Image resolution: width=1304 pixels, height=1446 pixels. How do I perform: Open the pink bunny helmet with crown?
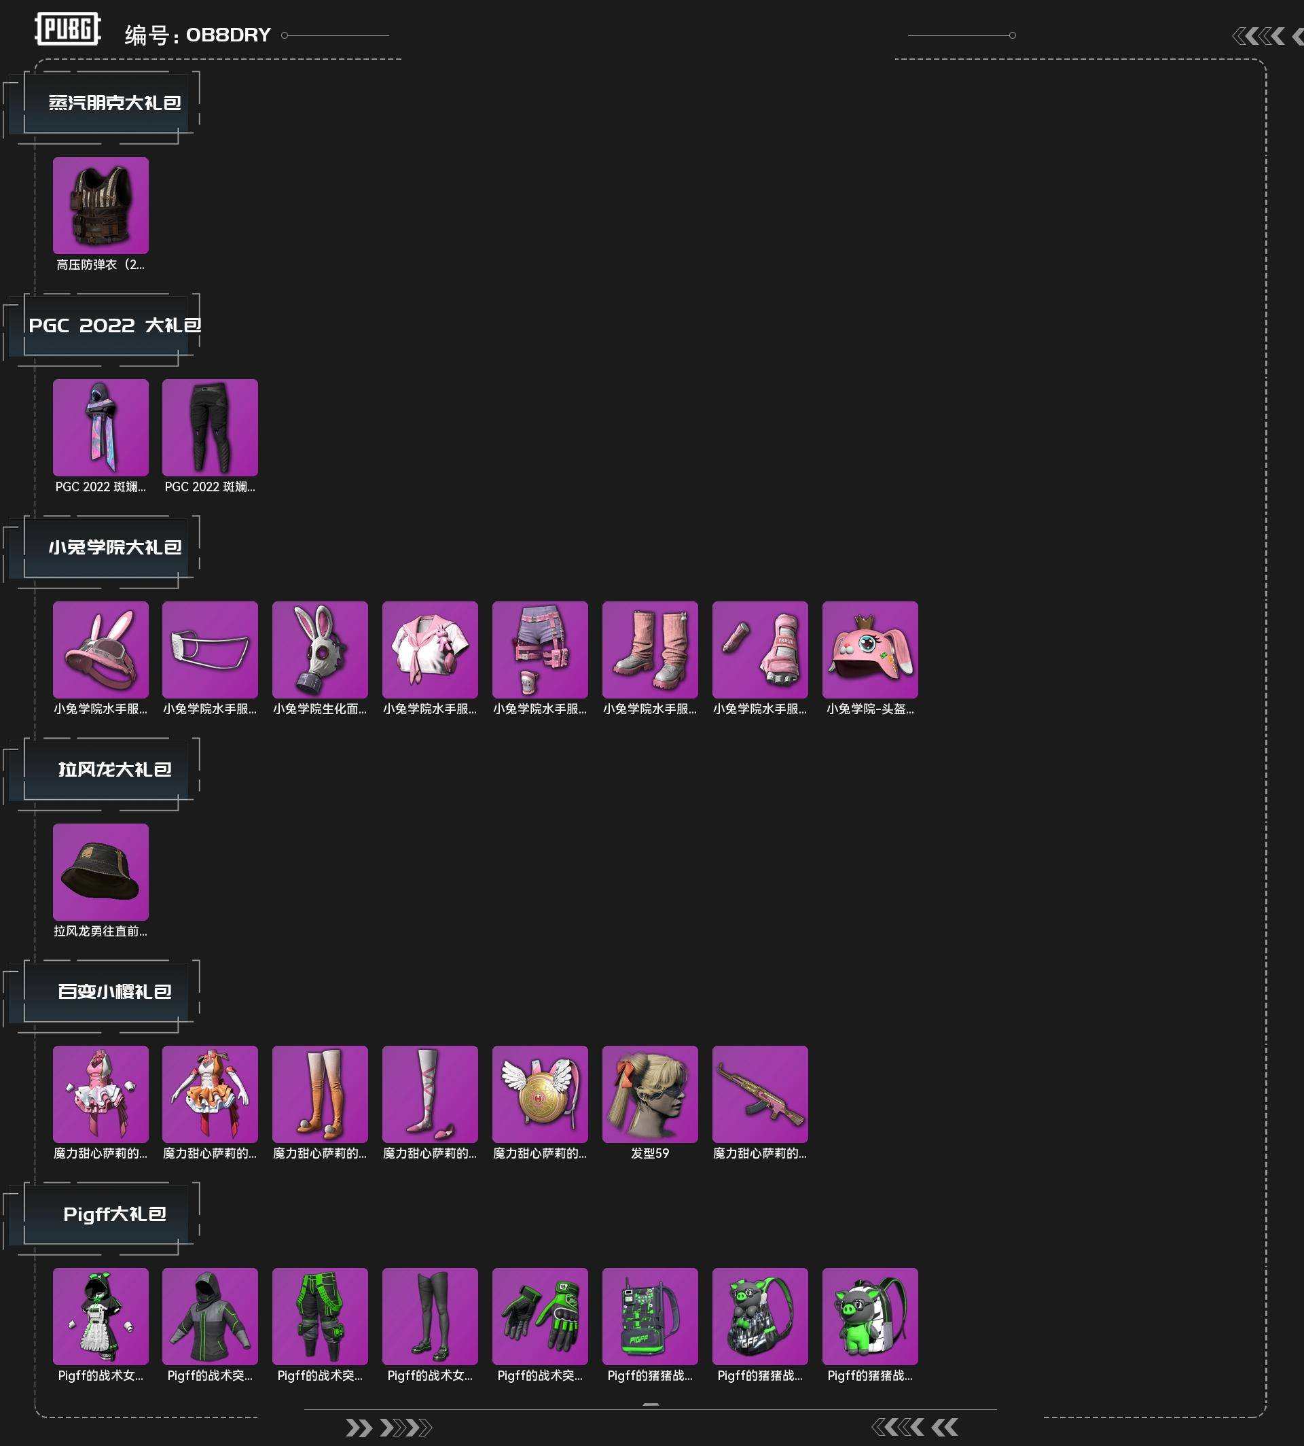[870, 650]
